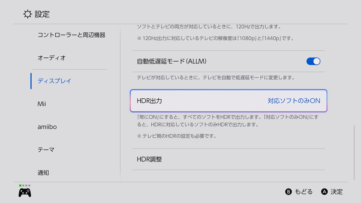Click the もどる back label

pos(303,192)
